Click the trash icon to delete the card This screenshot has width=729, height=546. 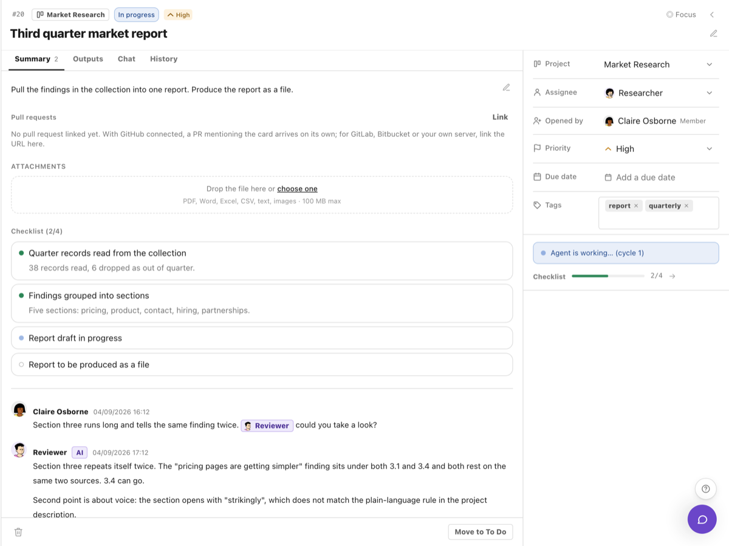point(18,532)
